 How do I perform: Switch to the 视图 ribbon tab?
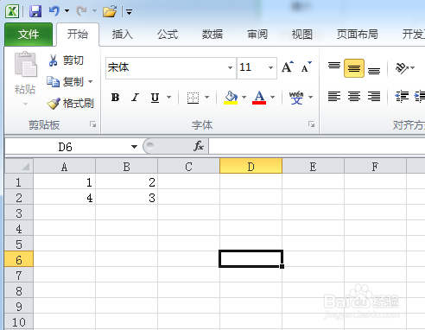tap(302, 35)
